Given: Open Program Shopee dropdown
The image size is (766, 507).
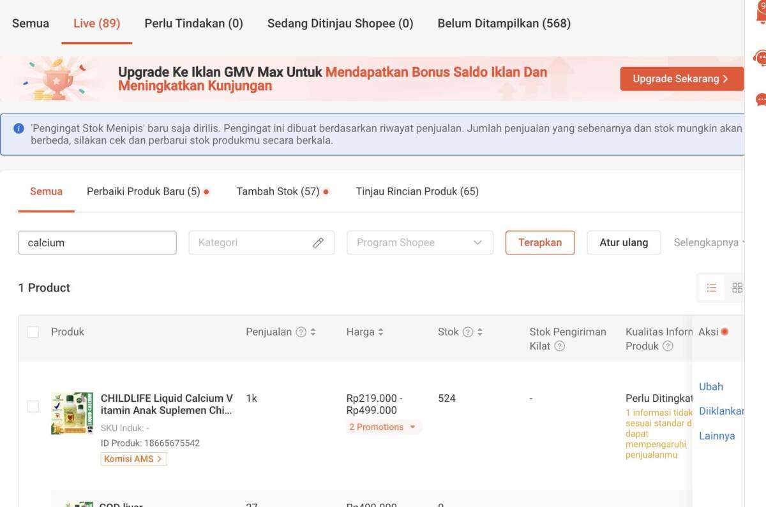Looking at the screenshot, I should pos(420,242).
